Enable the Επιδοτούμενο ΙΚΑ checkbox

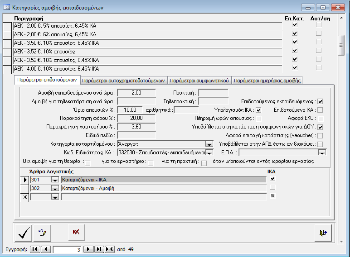[x=320, y=110]
